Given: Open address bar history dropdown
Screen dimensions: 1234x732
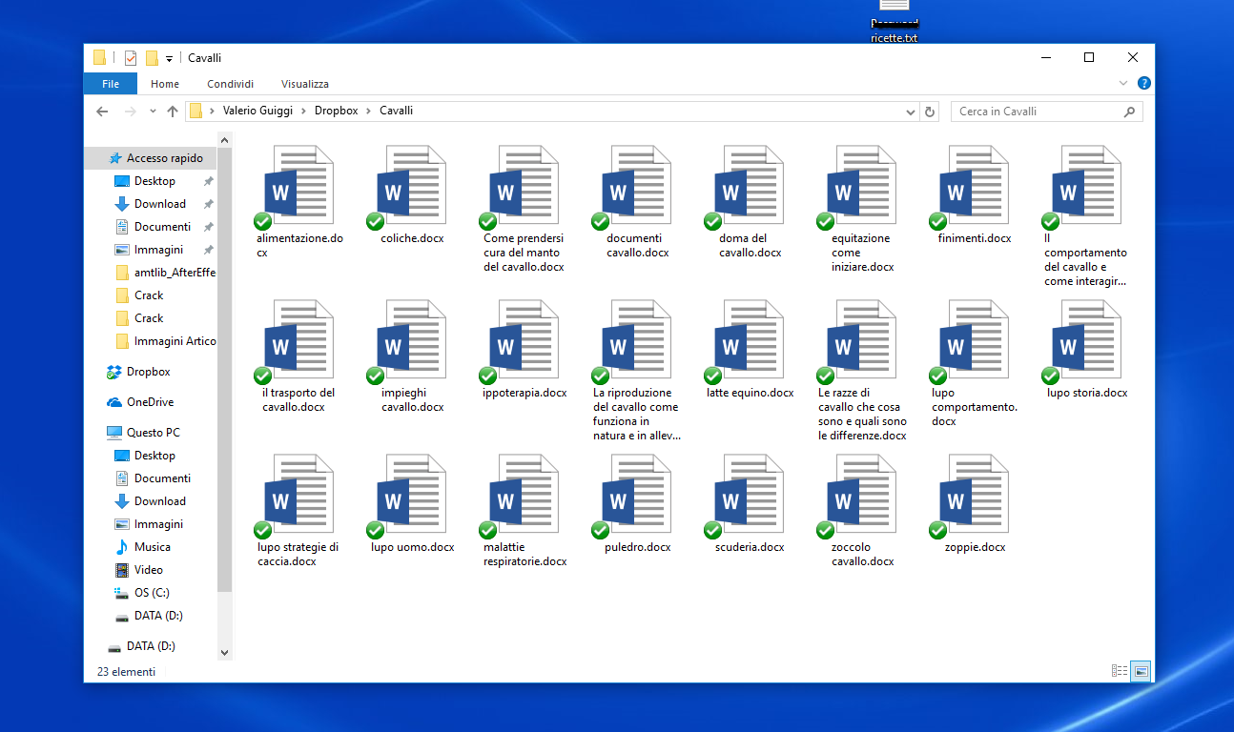Looking at the screenshot, I should pos(911,112).
